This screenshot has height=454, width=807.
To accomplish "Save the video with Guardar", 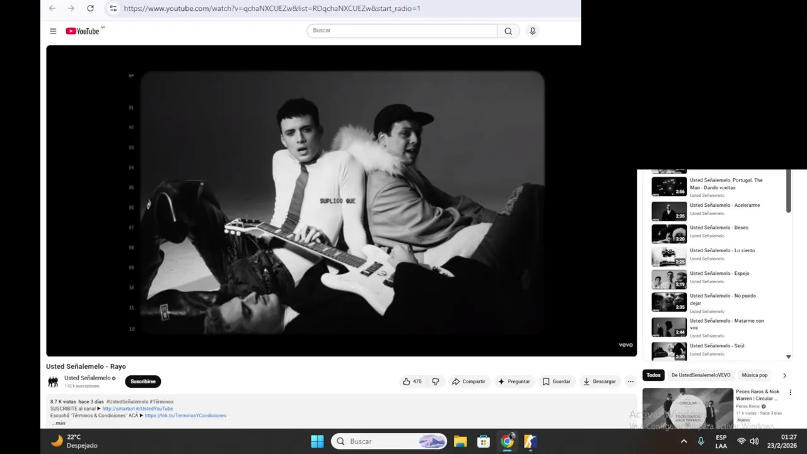I will (x=557, y=381).
